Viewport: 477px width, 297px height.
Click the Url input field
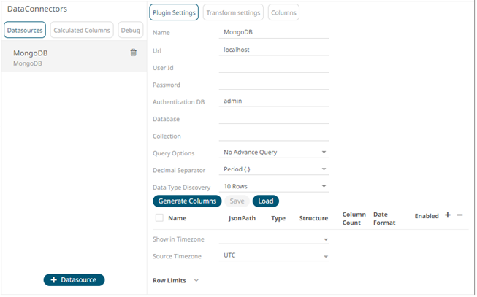tap(275, 50)
